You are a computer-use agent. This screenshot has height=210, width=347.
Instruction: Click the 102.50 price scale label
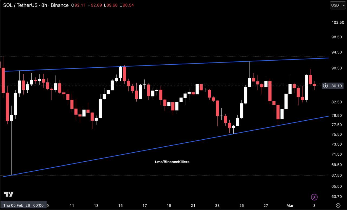click(x=338, y=22)
